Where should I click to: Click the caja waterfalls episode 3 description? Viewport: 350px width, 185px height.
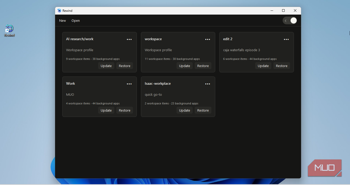tap(242, 50)
